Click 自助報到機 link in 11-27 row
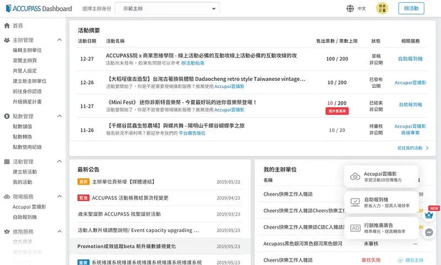This screenshot has width=441, height=265. click(x=411, y=105)
